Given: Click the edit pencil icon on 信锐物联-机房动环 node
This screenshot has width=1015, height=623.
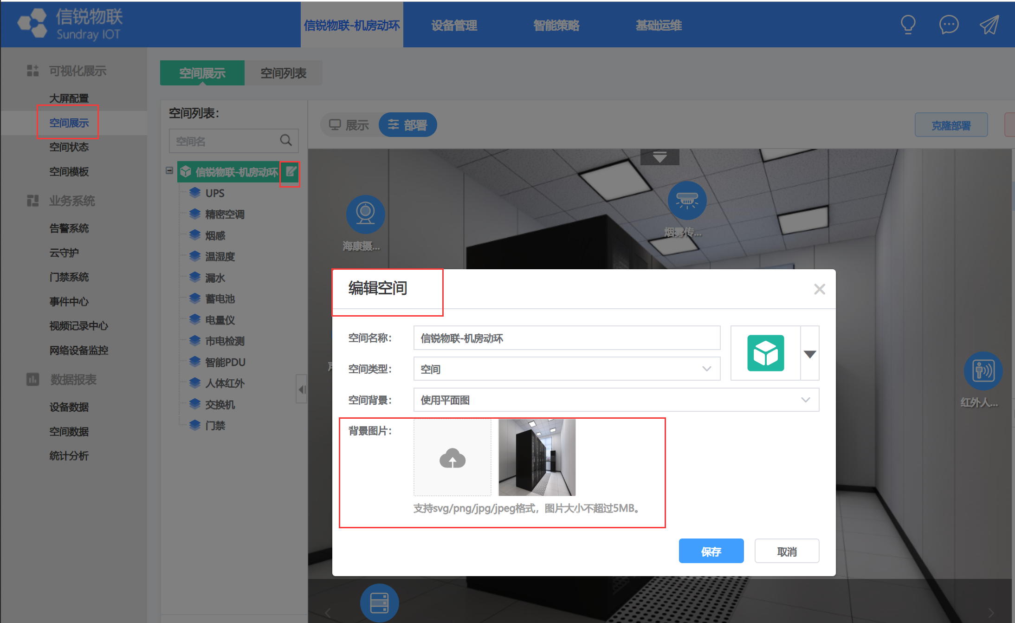Looking at the screenshot, I should point(291,172).
